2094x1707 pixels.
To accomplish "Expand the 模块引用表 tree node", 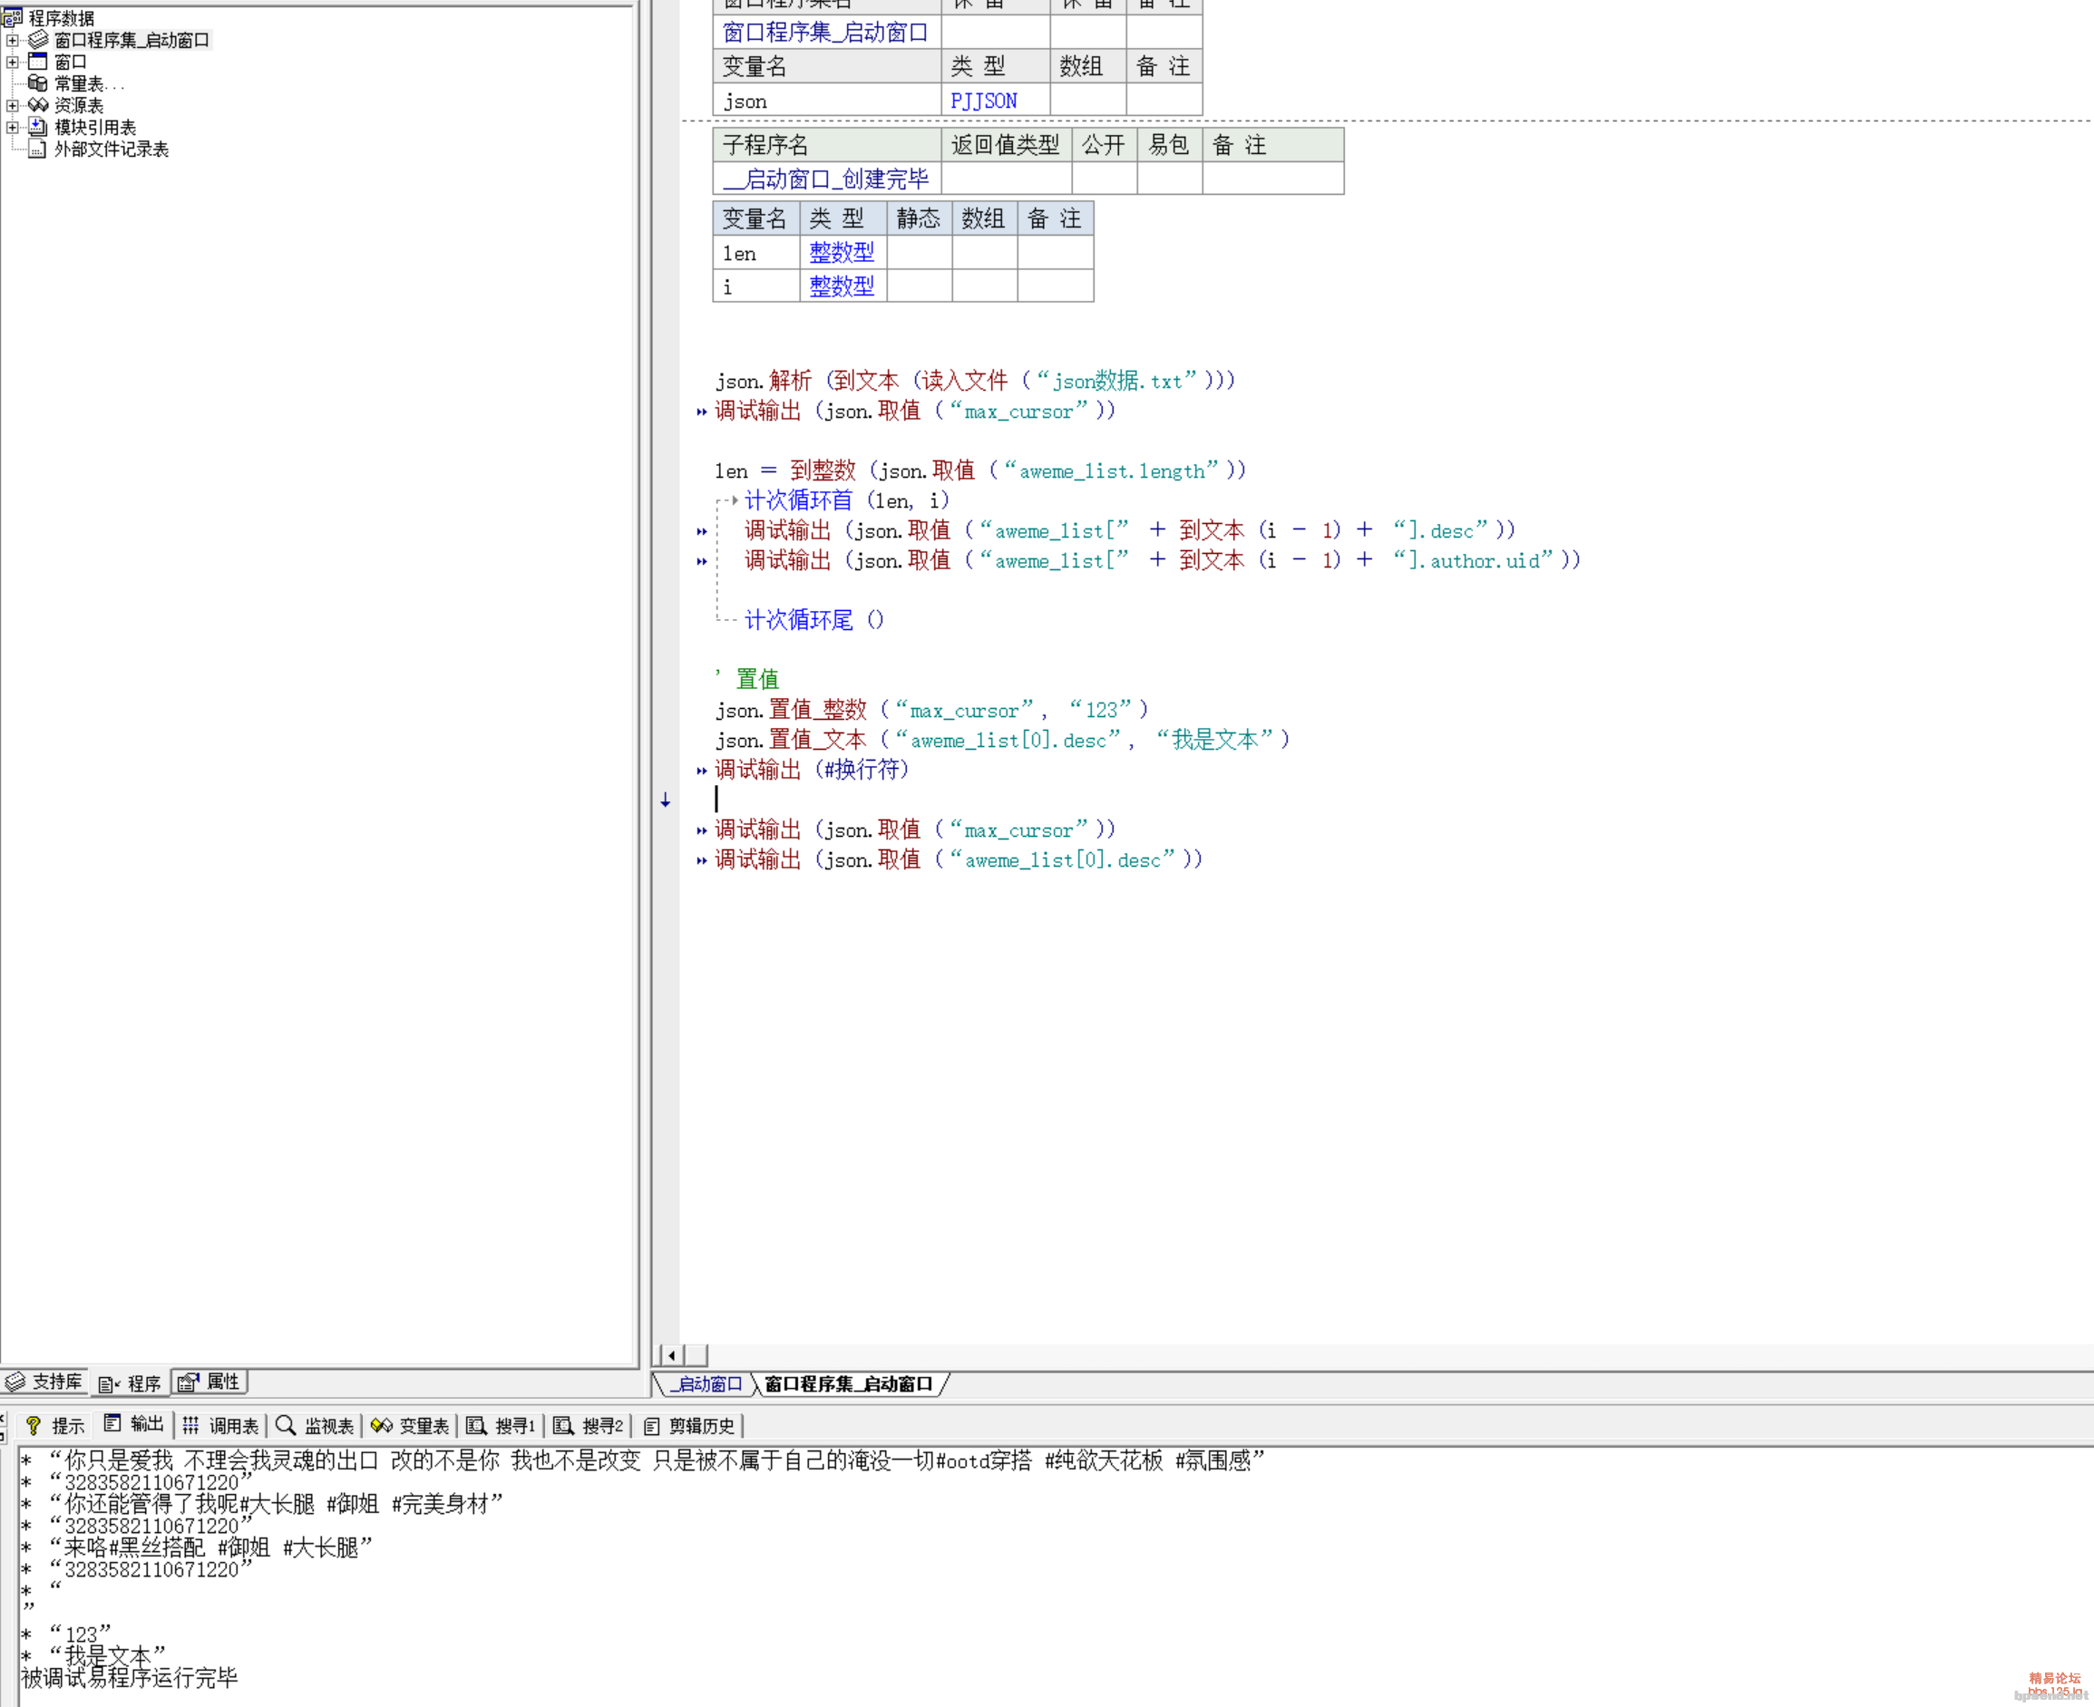I will coord(13,127).
